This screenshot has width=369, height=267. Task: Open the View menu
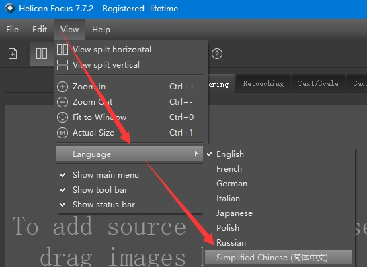(x=69, y=30)
